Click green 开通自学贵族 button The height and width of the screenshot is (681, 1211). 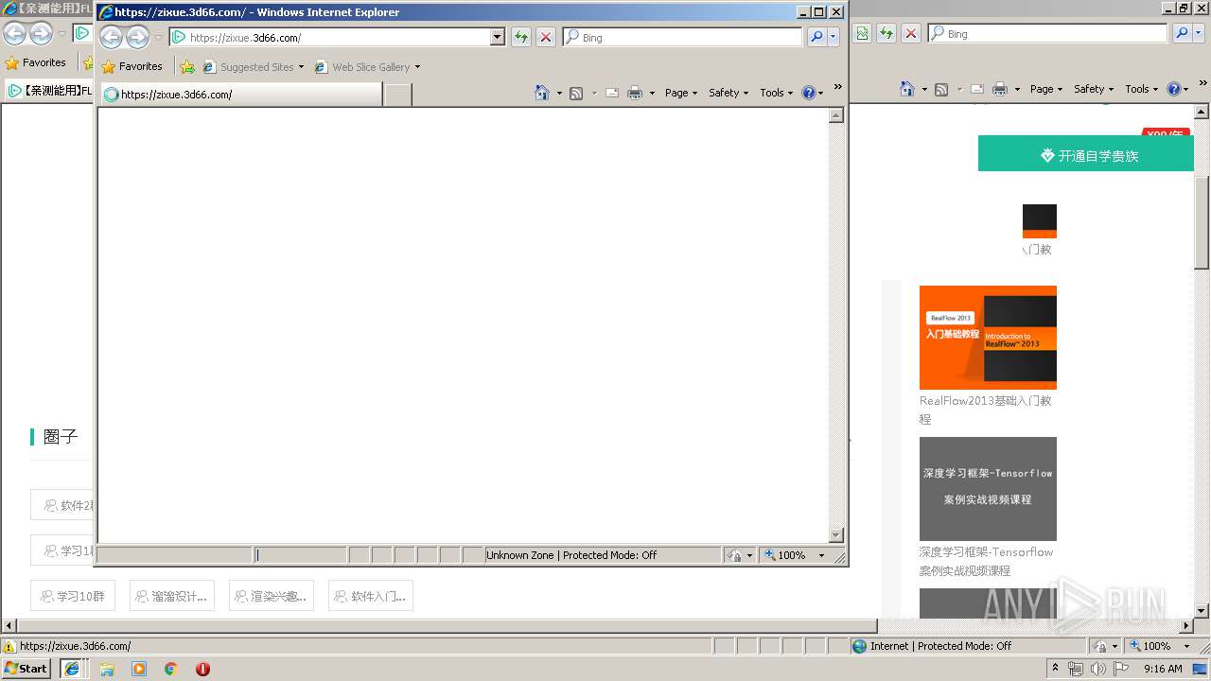click(x=1086, y=153)
